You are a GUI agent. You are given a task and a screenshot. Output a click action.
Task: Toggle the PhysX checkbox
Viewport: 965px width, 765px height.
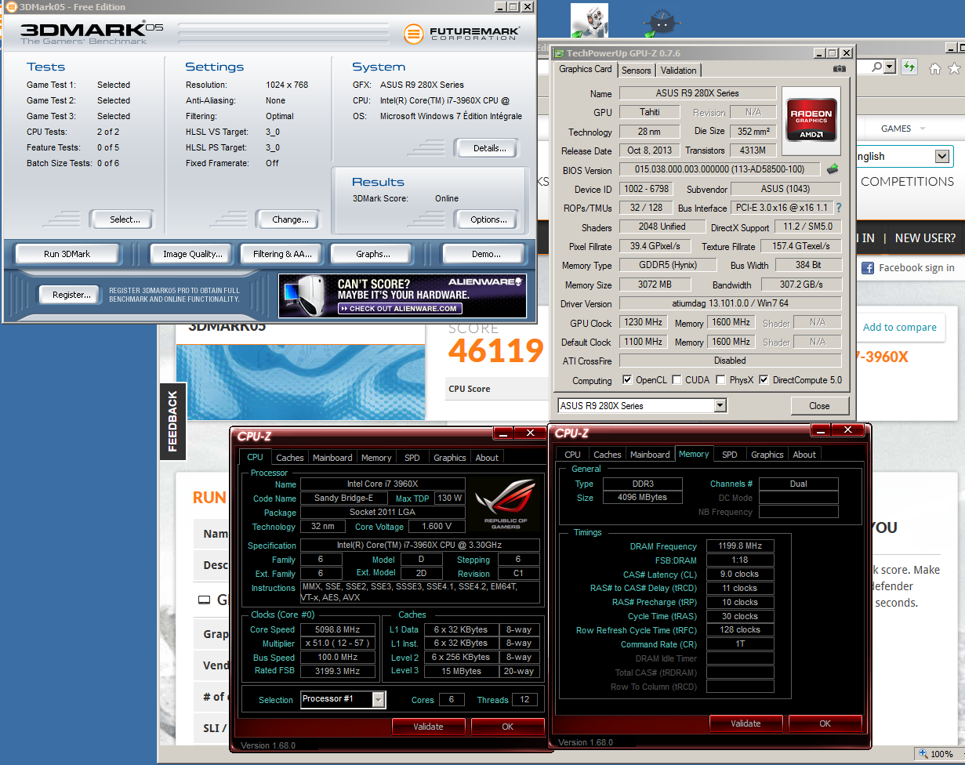click(x=721, y=380)
